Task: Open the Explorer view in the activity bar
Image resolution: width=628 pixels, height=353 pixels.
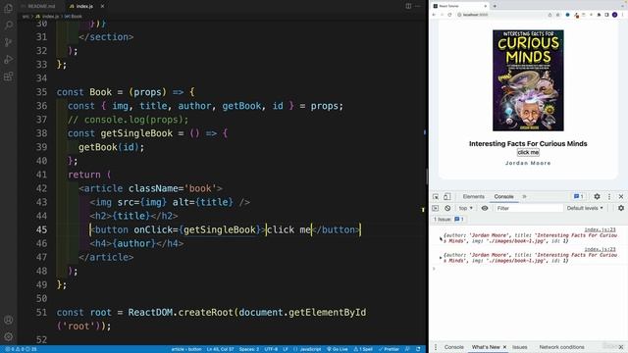Action: coord(9,8)
